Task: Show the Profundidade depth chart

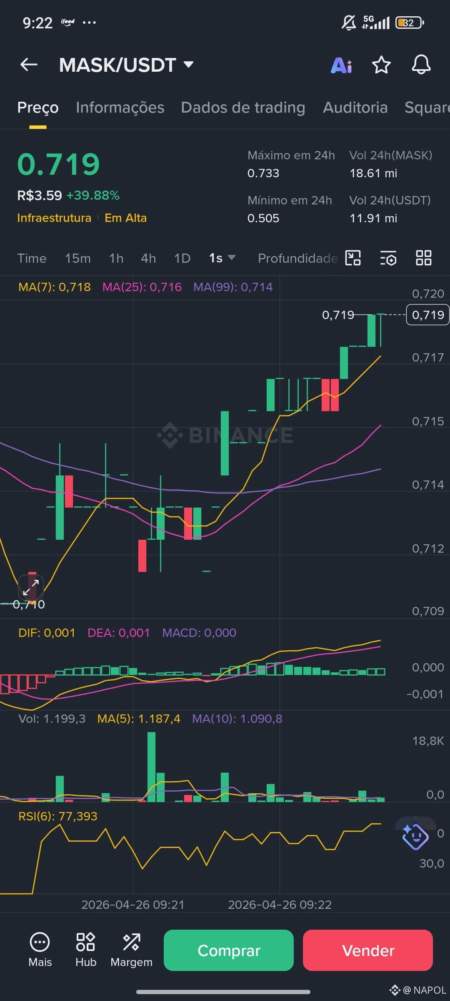Action: [x=297, y=258]
